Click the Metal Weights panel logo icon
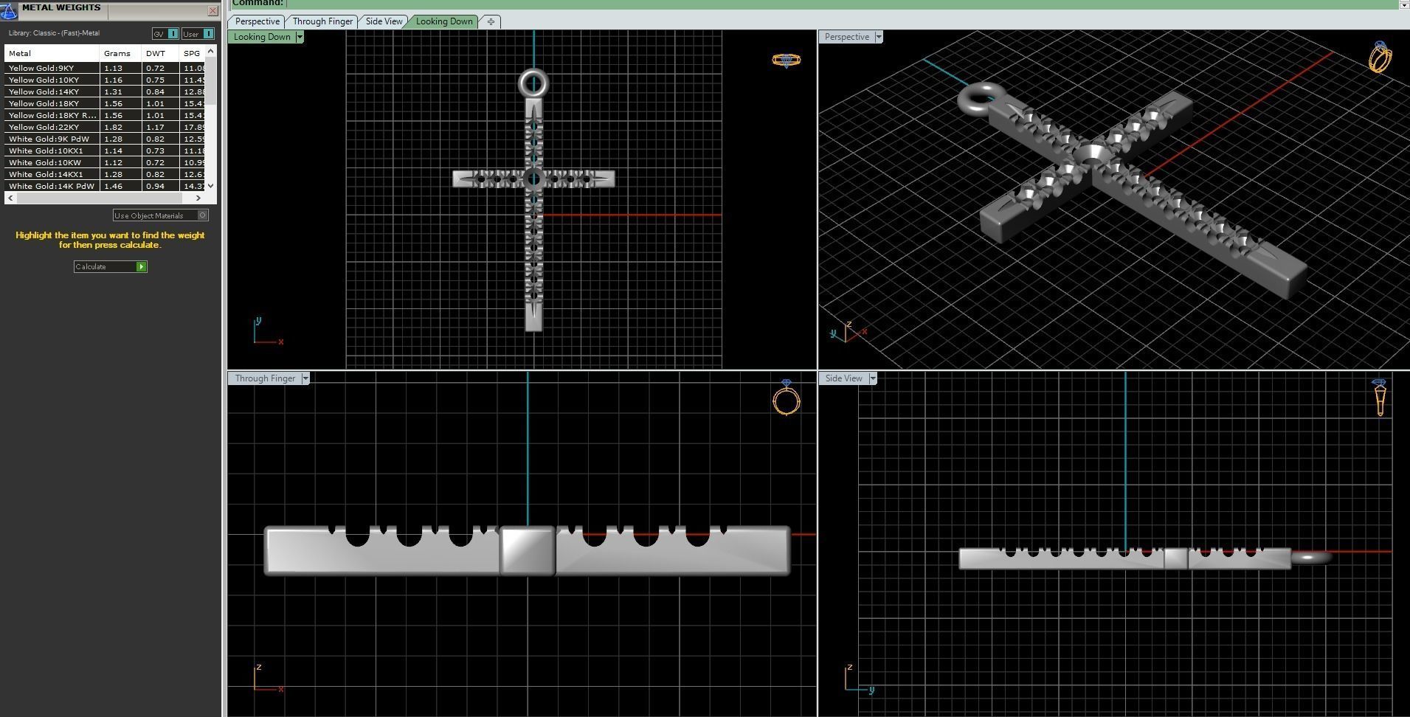The image size is (1410, 717). [x=9, y=10]
